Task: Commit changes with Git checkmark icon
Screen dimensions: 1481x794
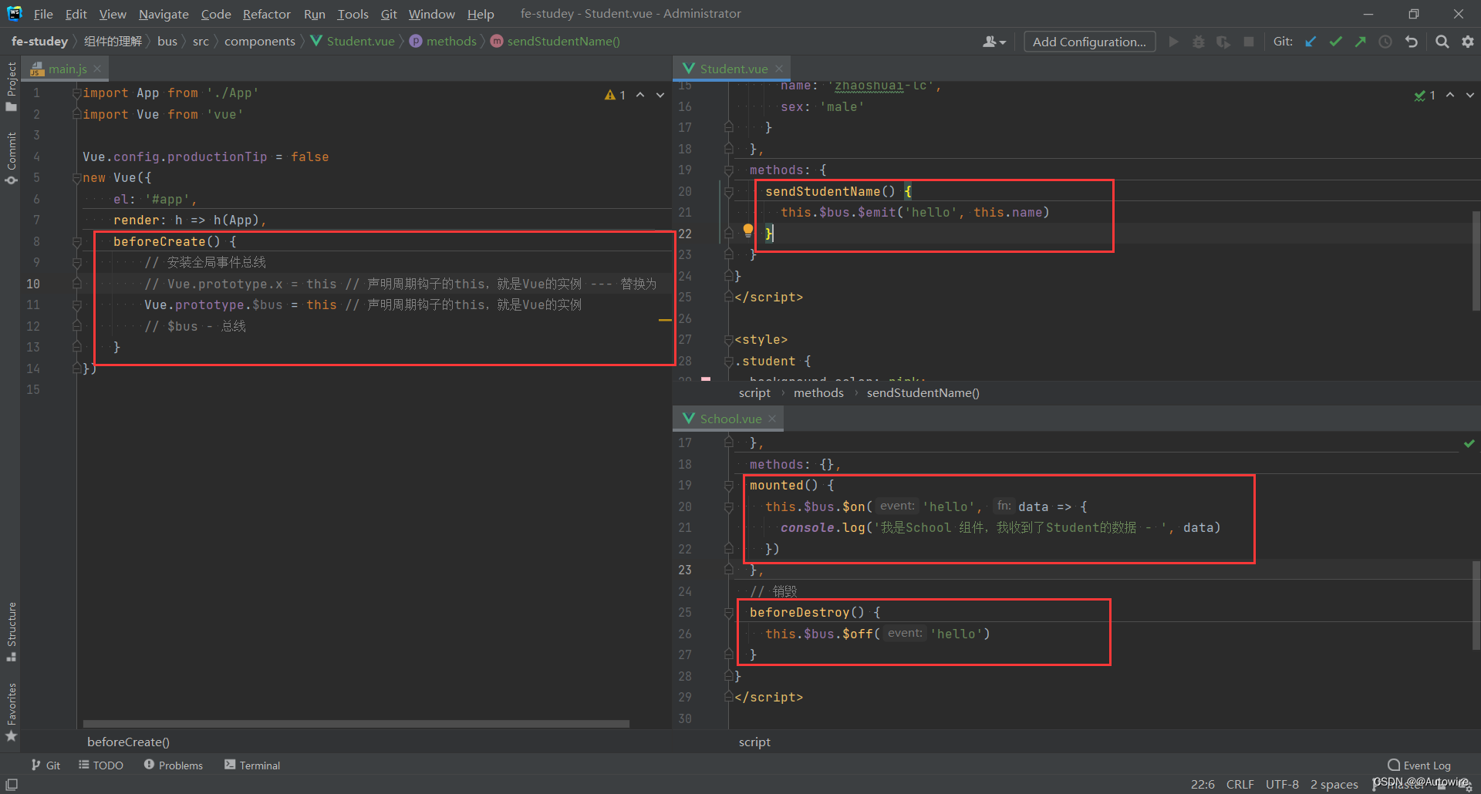Action: [1336, 42]
